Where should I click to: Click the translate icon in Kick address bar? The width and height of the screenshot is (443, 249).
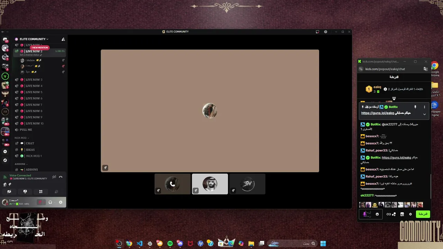(x=426, y=69)
